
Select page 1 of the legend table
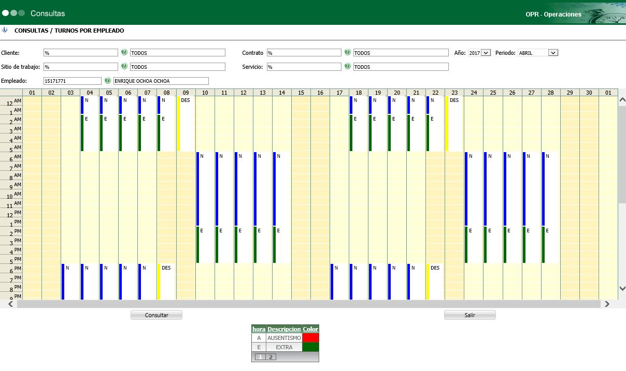pos(260,357)
